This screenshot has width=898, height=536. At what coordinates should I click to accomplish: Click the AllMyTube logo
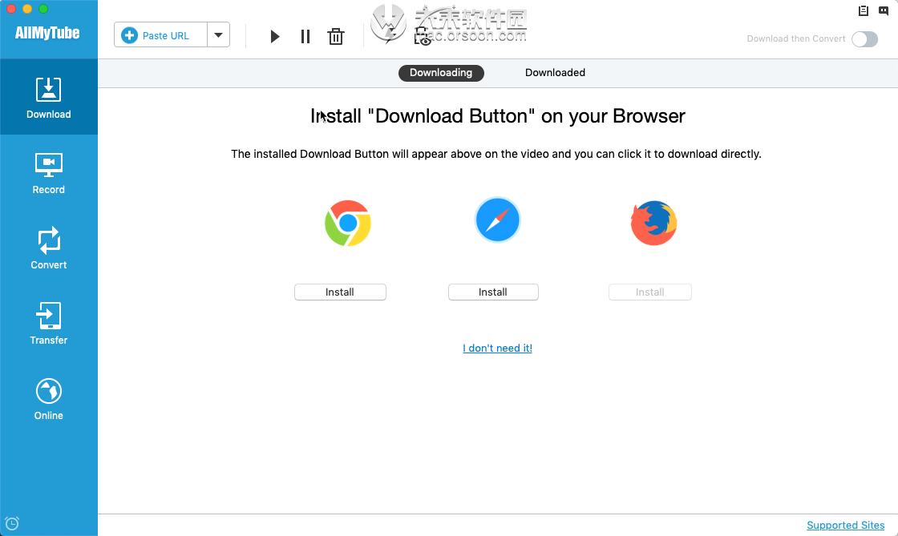[47, 33]
